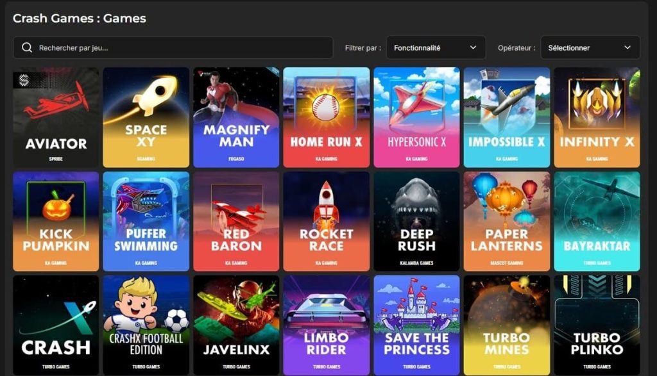Choose the Infinity X game tile
657x376 pixels.
pyautogui.click(x=597, y=117)
